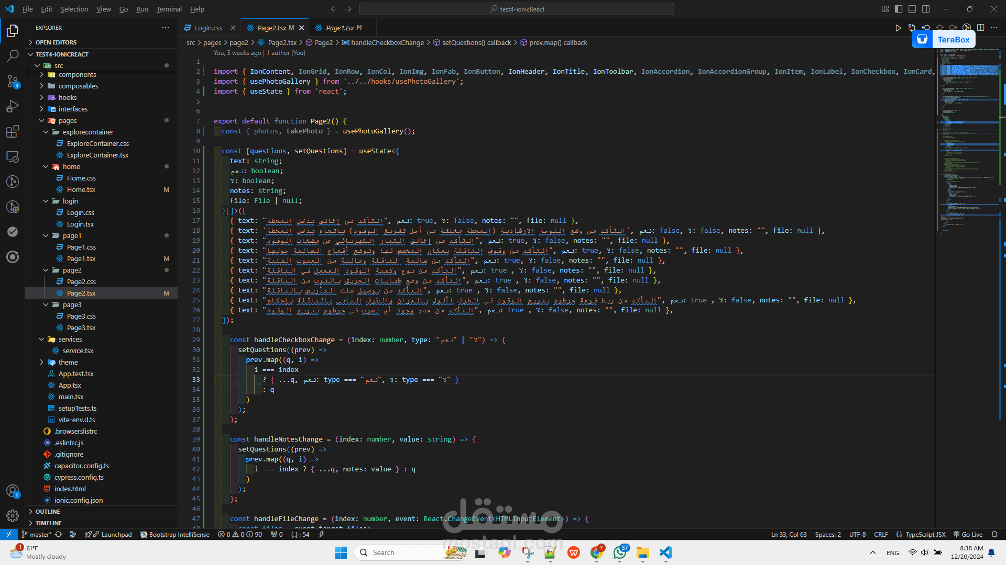Image resolution: width=1006 pixels, height=565 pixels.
Task: Toggle the secondary side bar button
Action: pyautogui.click(x=926, y=9)
